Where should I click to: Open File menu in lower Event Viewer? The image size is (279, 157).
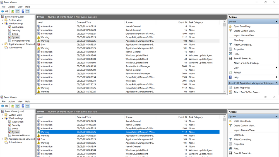(4, 102)
